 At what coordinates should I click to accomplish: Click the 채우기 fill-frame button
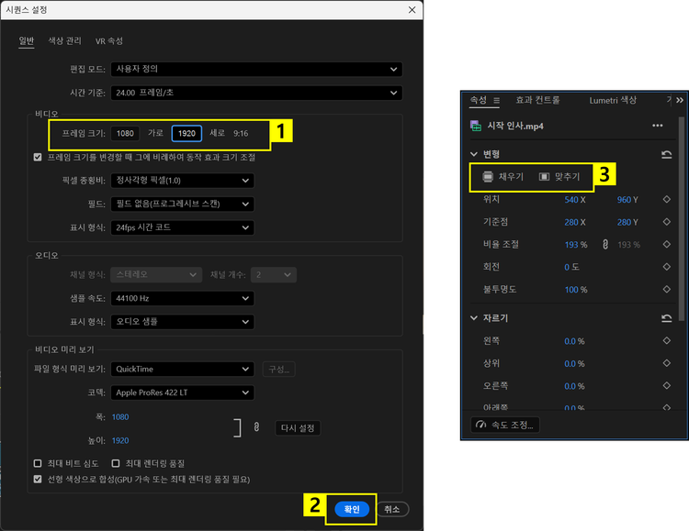[503, 177]
